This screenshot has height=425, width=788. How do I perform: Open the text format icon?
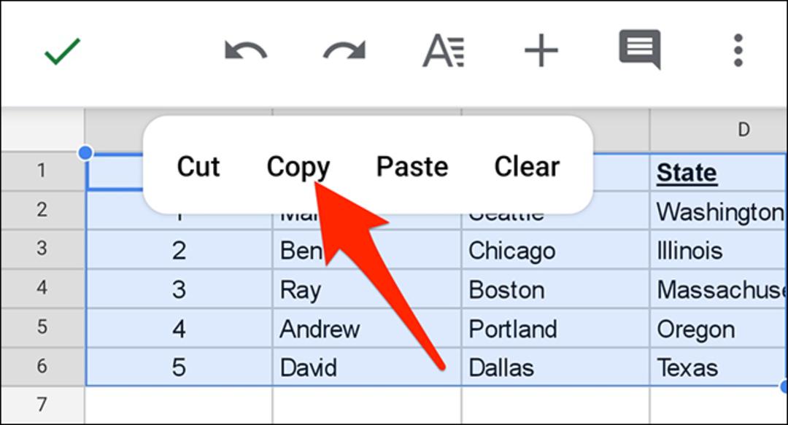(x=444, y=51)
